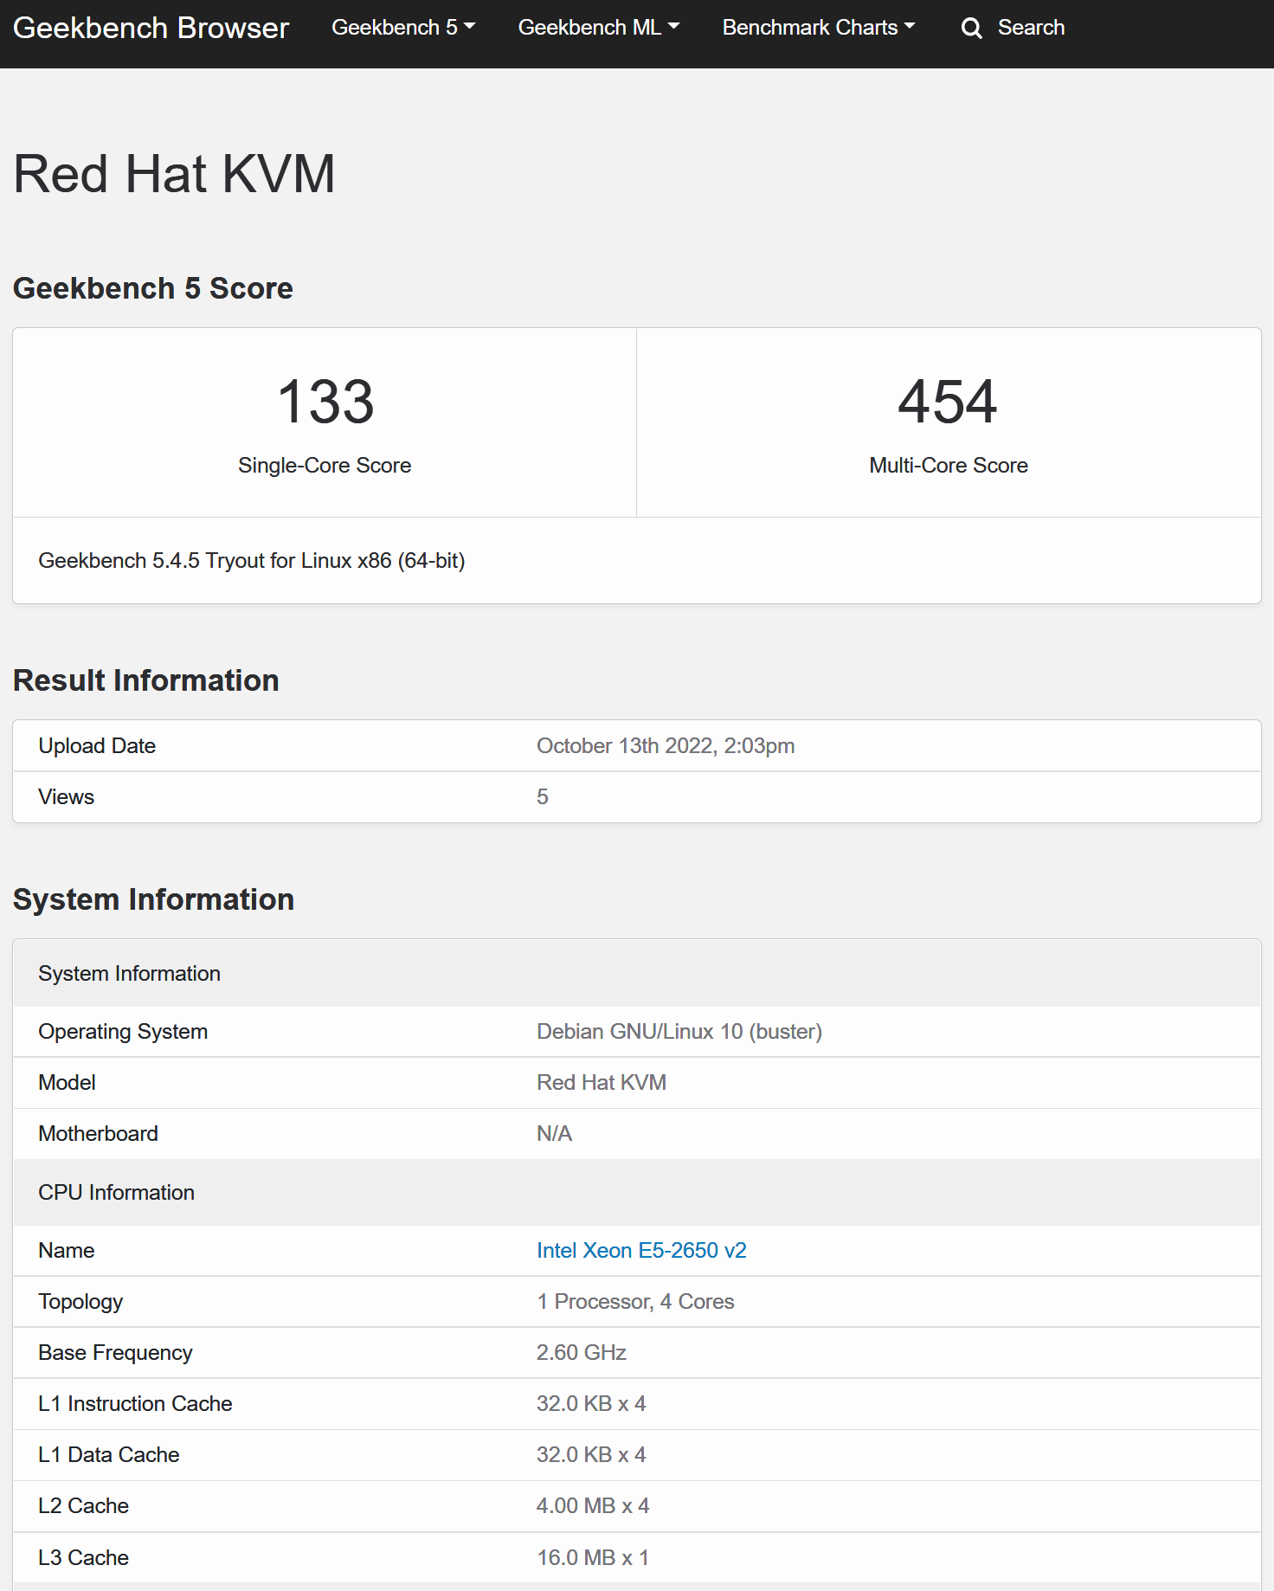The image size is (1274, 1591).
Task: Click the Result Information heading
Action: (146, 680)
